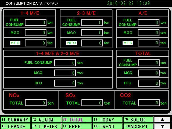The width and height of the screenshot is (172, 129).
Task: Select the f3 TOTAL tab
Action: point(77,120)
